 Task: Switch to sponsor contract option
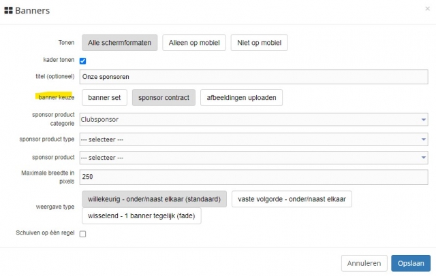(x=163, y=97)
